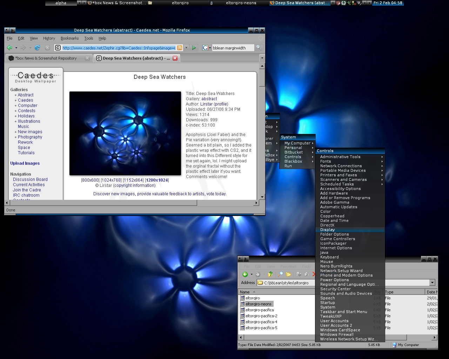449x359 pixels.
Task: Click Firefox URL address field
Action: [x=119, y=48]
